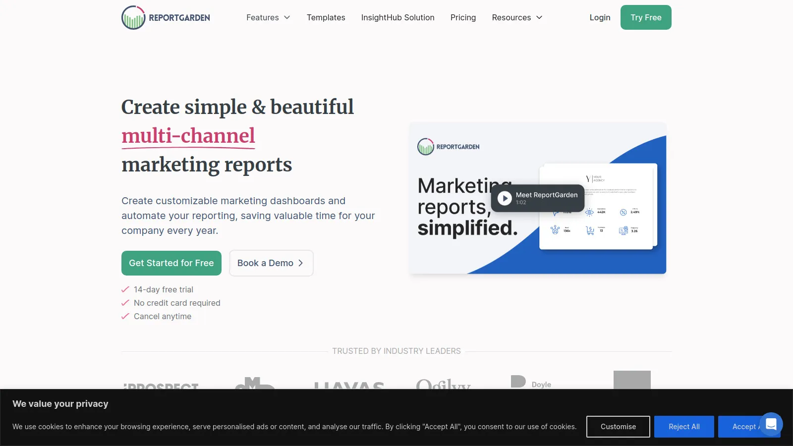Open the Templates page
Image resolution: width=793 pixels, height=446 pixels.
click(326, 17)
